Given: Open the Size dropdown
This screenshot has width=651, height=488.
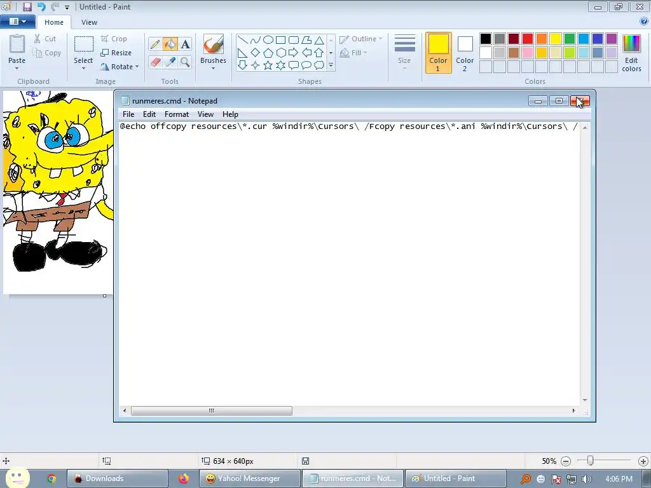Looking at the screenshot, I should coord(404,53).
